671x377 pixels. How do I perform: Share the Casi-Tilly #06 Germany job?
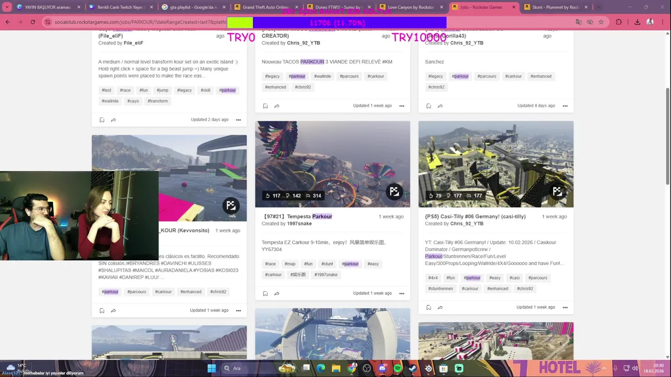tap(440, 307)
